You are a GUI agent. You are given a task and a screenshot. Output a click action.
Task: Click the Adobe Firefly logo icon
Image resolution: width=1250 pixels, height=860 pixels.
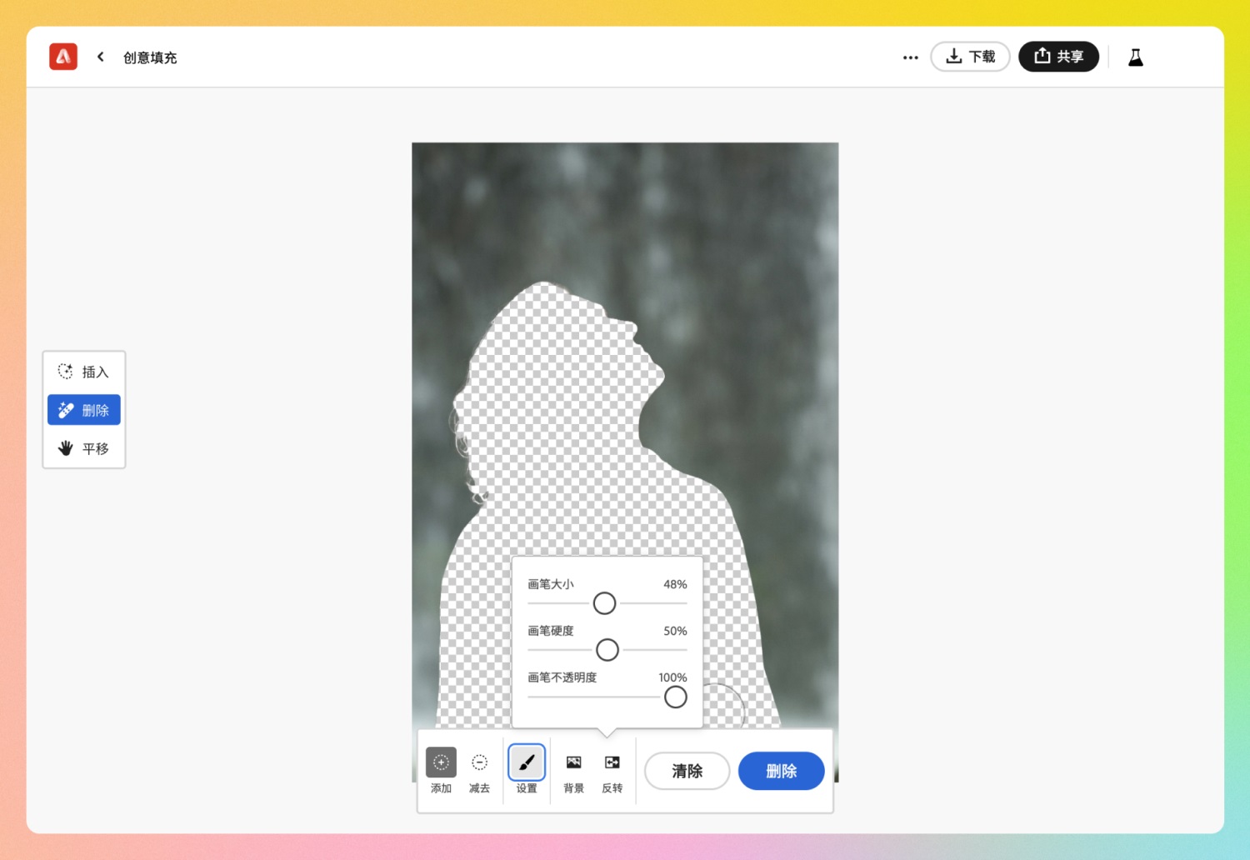[x=63, y=57]
